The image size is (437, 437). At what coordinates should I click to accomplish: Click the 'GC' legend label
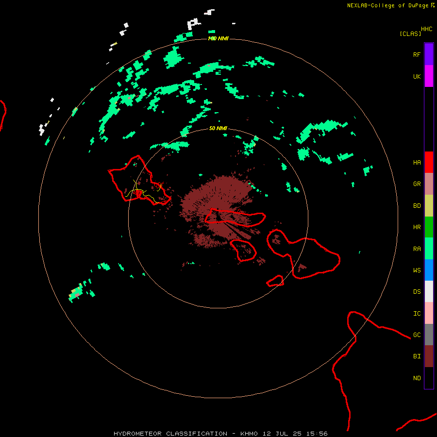(417, 335)
